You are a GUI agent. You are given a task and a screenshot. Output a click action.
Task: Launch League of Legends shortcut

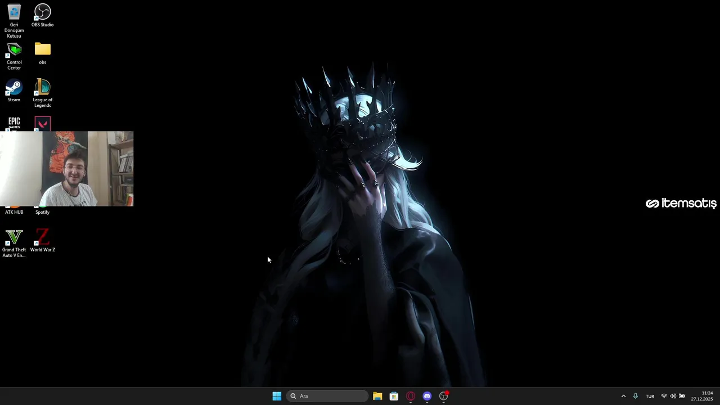43,93
